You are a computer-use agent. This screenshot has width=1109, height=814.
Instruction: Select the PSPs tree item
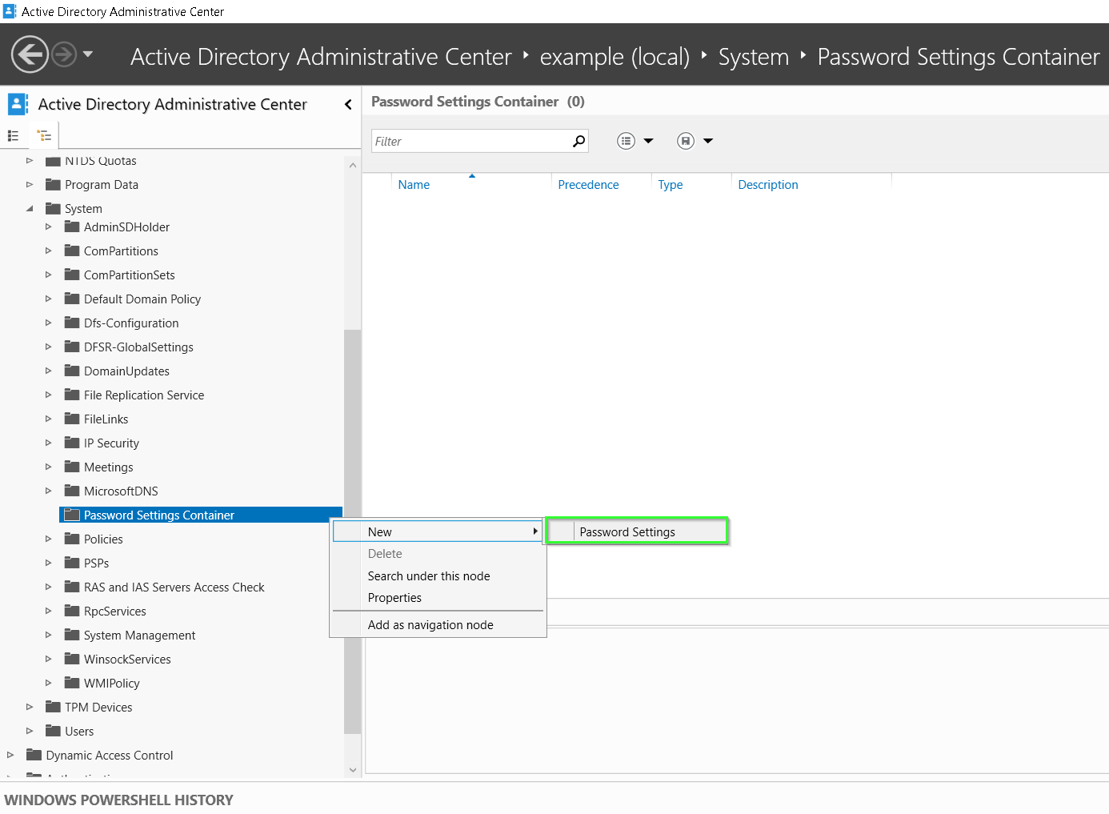(x=96, y=563)
